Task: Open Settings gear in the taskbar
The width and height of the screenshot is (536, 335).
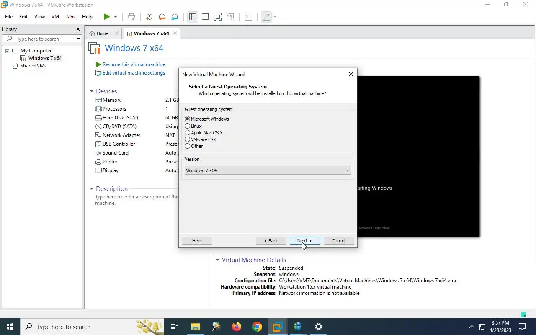Action: coord(319,327)
